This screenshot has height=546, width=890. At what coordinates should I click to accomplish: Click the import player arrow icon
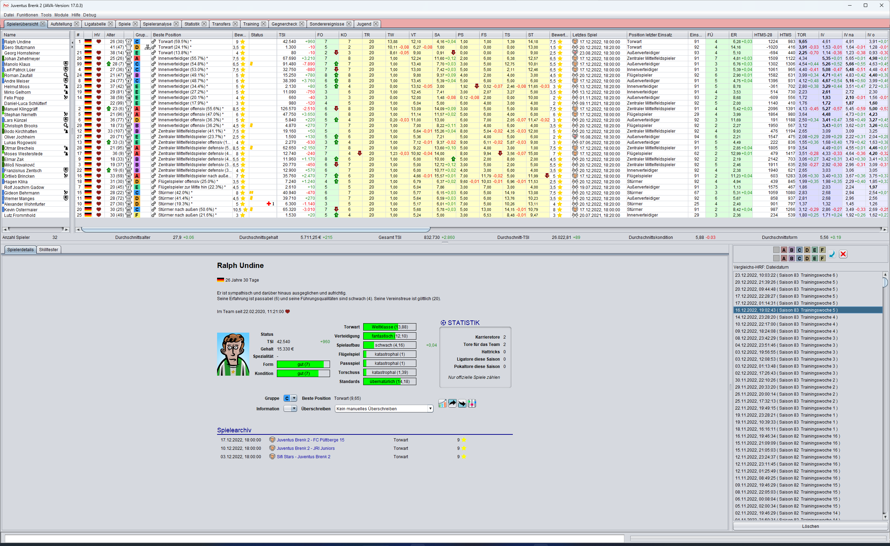tap(462, 403)
